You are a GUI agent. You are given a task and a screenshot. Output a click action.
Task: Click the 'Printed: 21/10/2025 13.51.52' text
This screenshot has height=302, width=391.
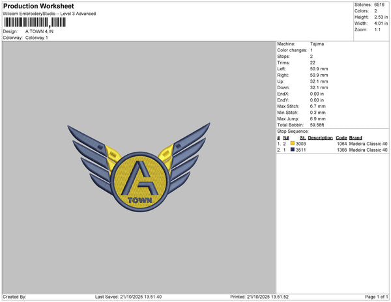[259, 297]
